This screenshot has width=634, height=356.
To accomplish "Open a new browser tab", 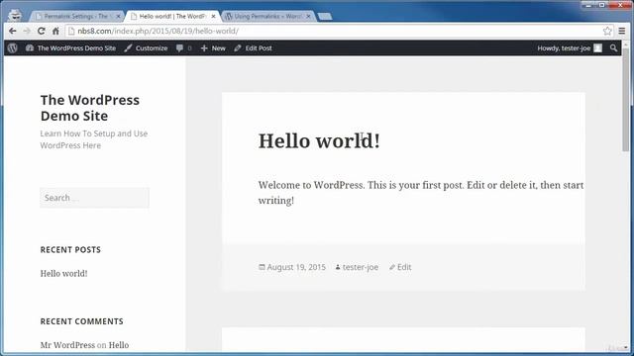I will (325, 16).
